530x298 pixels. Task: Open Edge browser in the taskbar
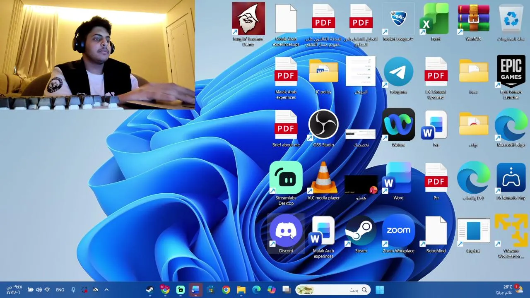[257, 290]
